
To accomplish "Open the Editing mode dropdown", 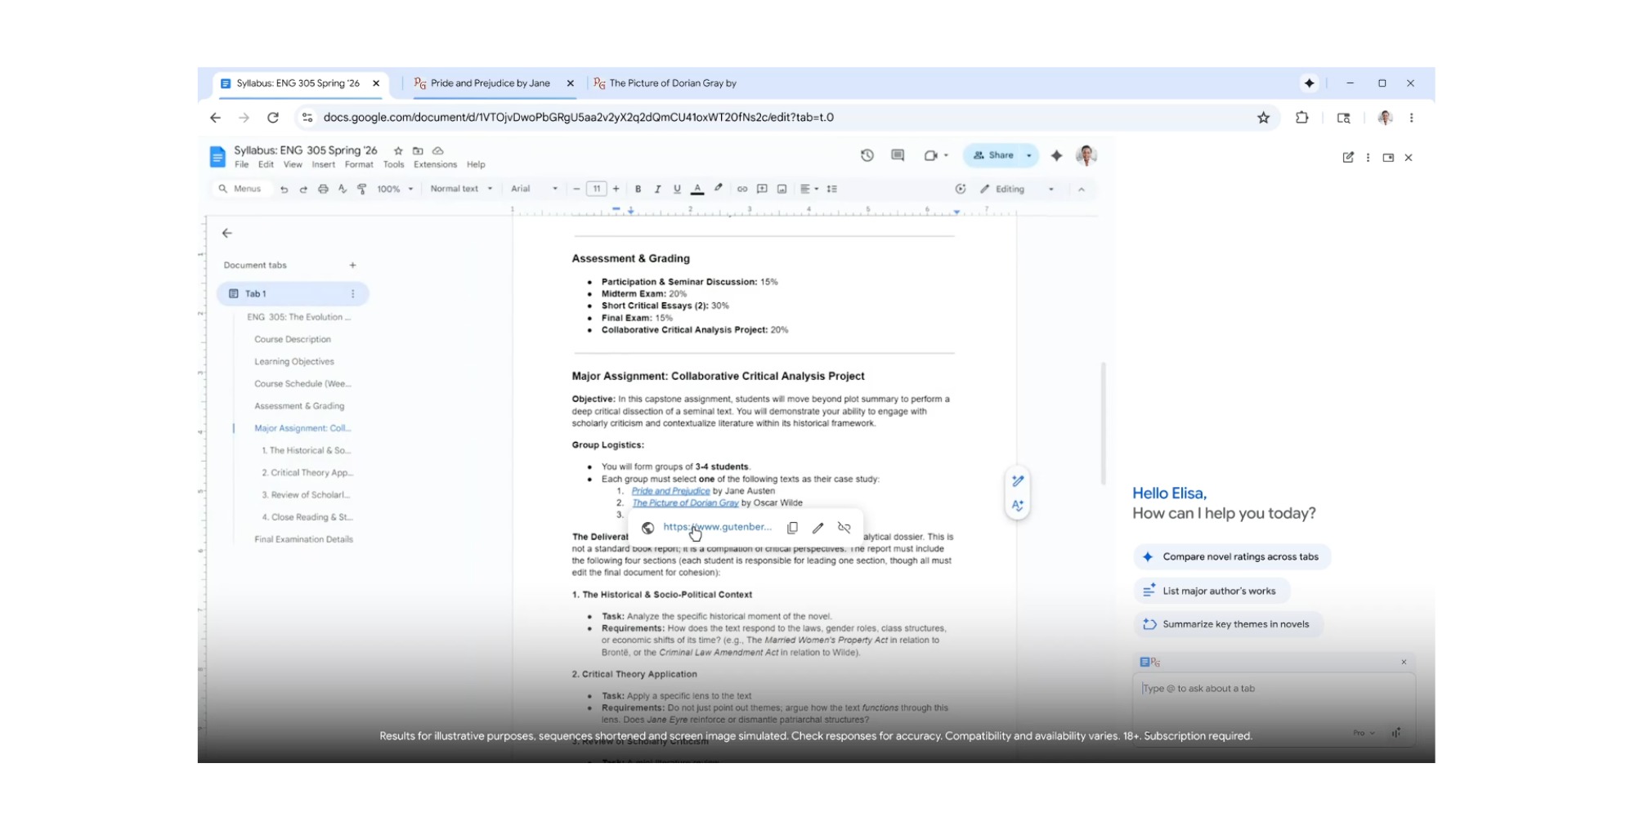I will [x=1017, y=189].
